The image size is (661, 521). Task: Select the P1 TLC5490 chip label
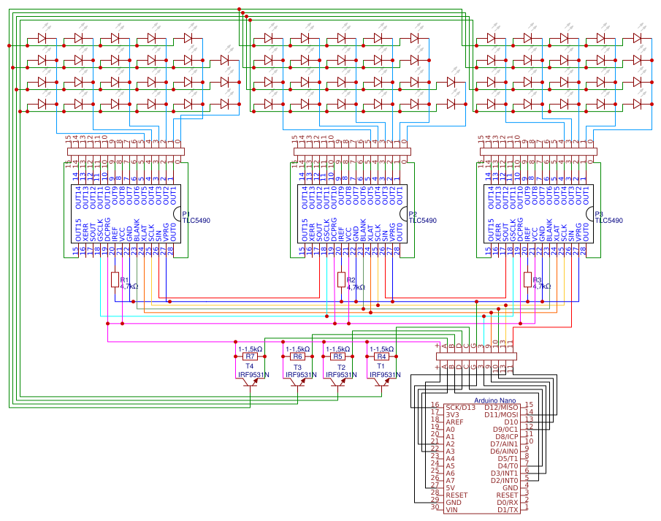(188, 217)
